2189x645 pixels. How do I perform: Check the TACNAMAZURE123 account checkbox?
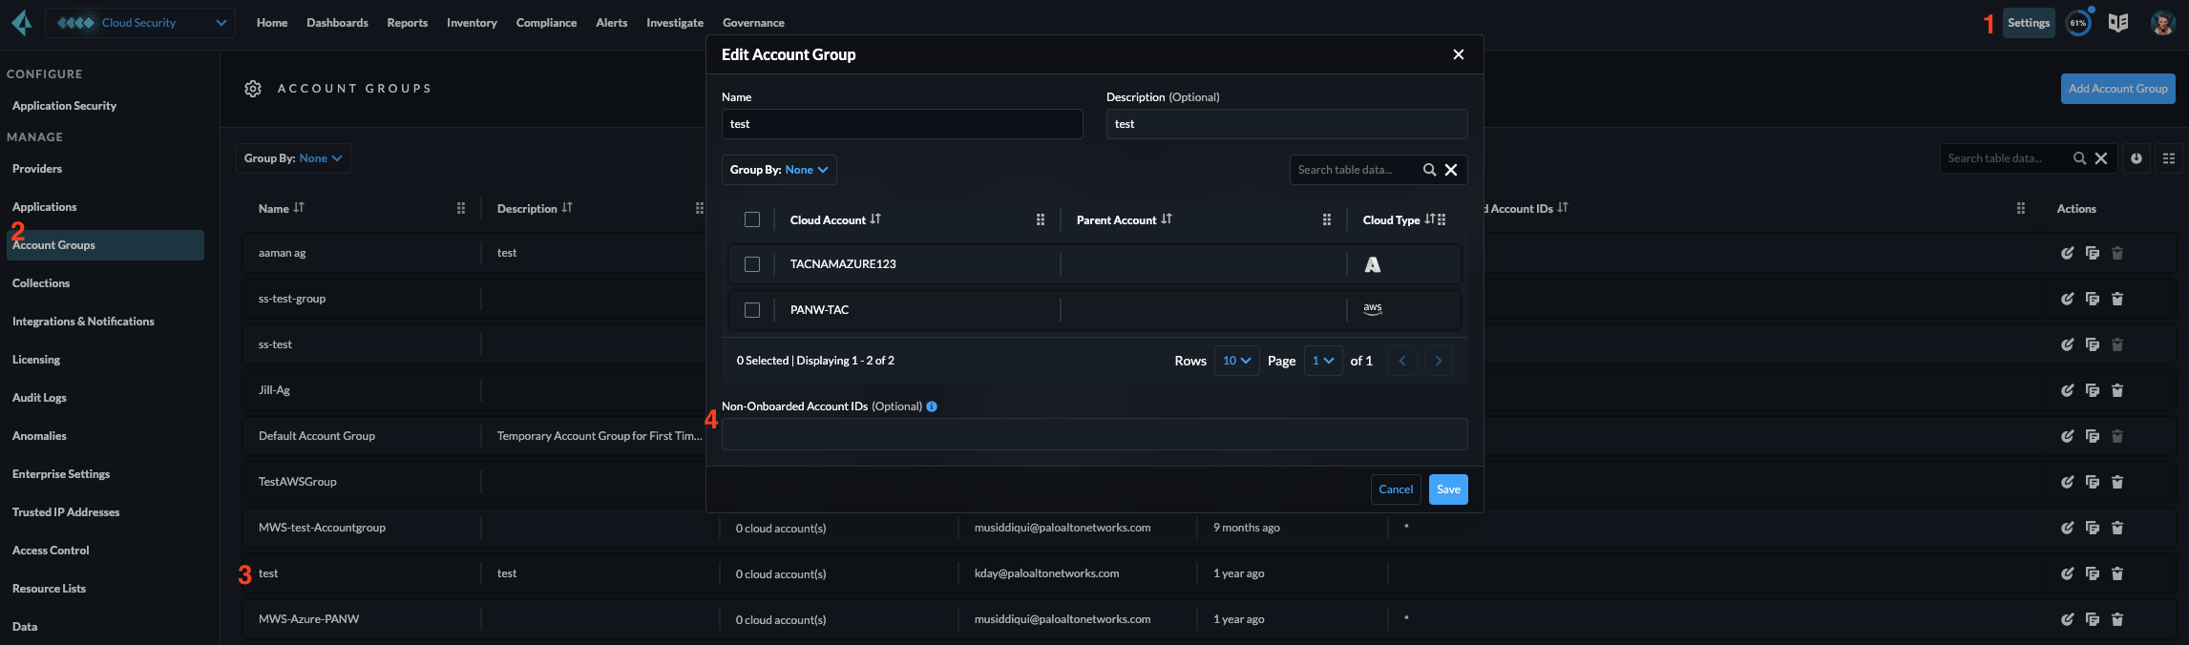(x=752, y=264)
